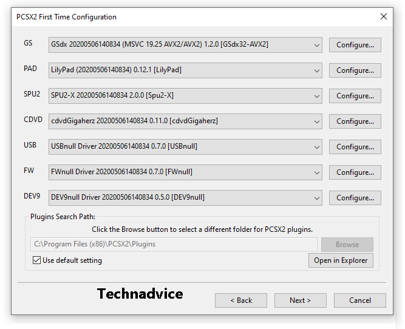Viewport: 405px width, 329px height.
Task: Open the GS plugin dropdown
Action: (185, 45)
